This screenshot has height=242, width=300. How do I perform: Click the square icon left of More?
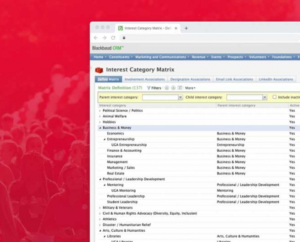pos(180,88)
